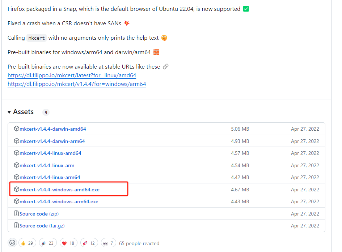Image resolution: width=342 pixels, height=252 pixels.
Task: Click the package icon beside mkcert-v1.4.4-darwin-amd64
Action: tap(17, 129)
